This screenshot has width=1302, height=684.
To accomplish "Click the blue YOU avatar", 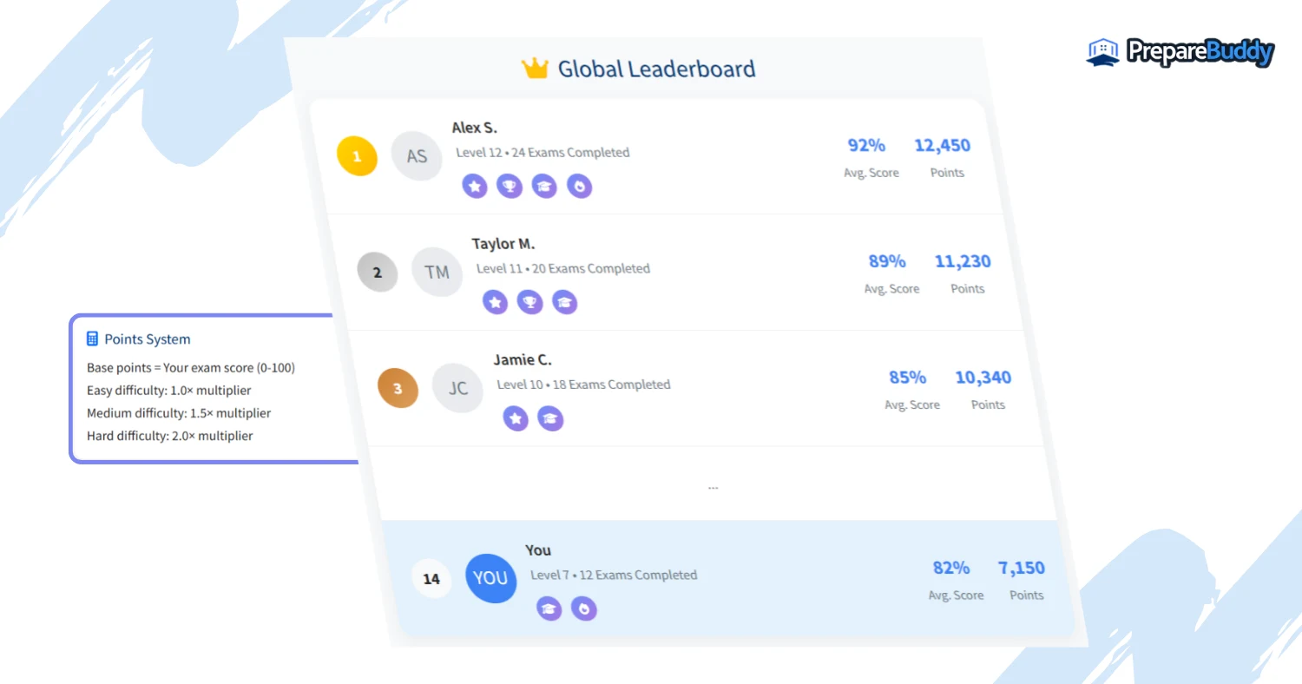I will [x=490, y=578].
